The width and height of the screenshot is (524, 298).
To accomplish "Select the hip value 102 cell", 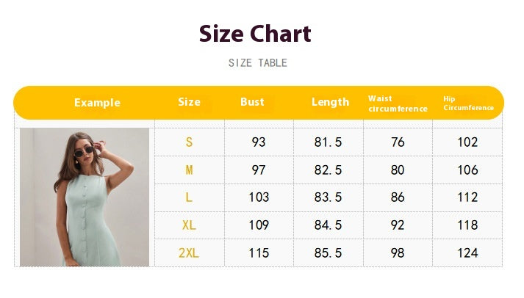I will (467, 142).
